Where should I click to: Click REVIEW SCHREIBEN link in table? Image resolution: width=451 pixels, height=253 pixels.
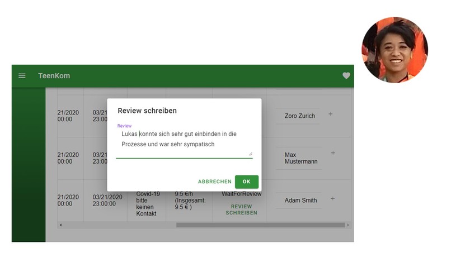[241, 209]
